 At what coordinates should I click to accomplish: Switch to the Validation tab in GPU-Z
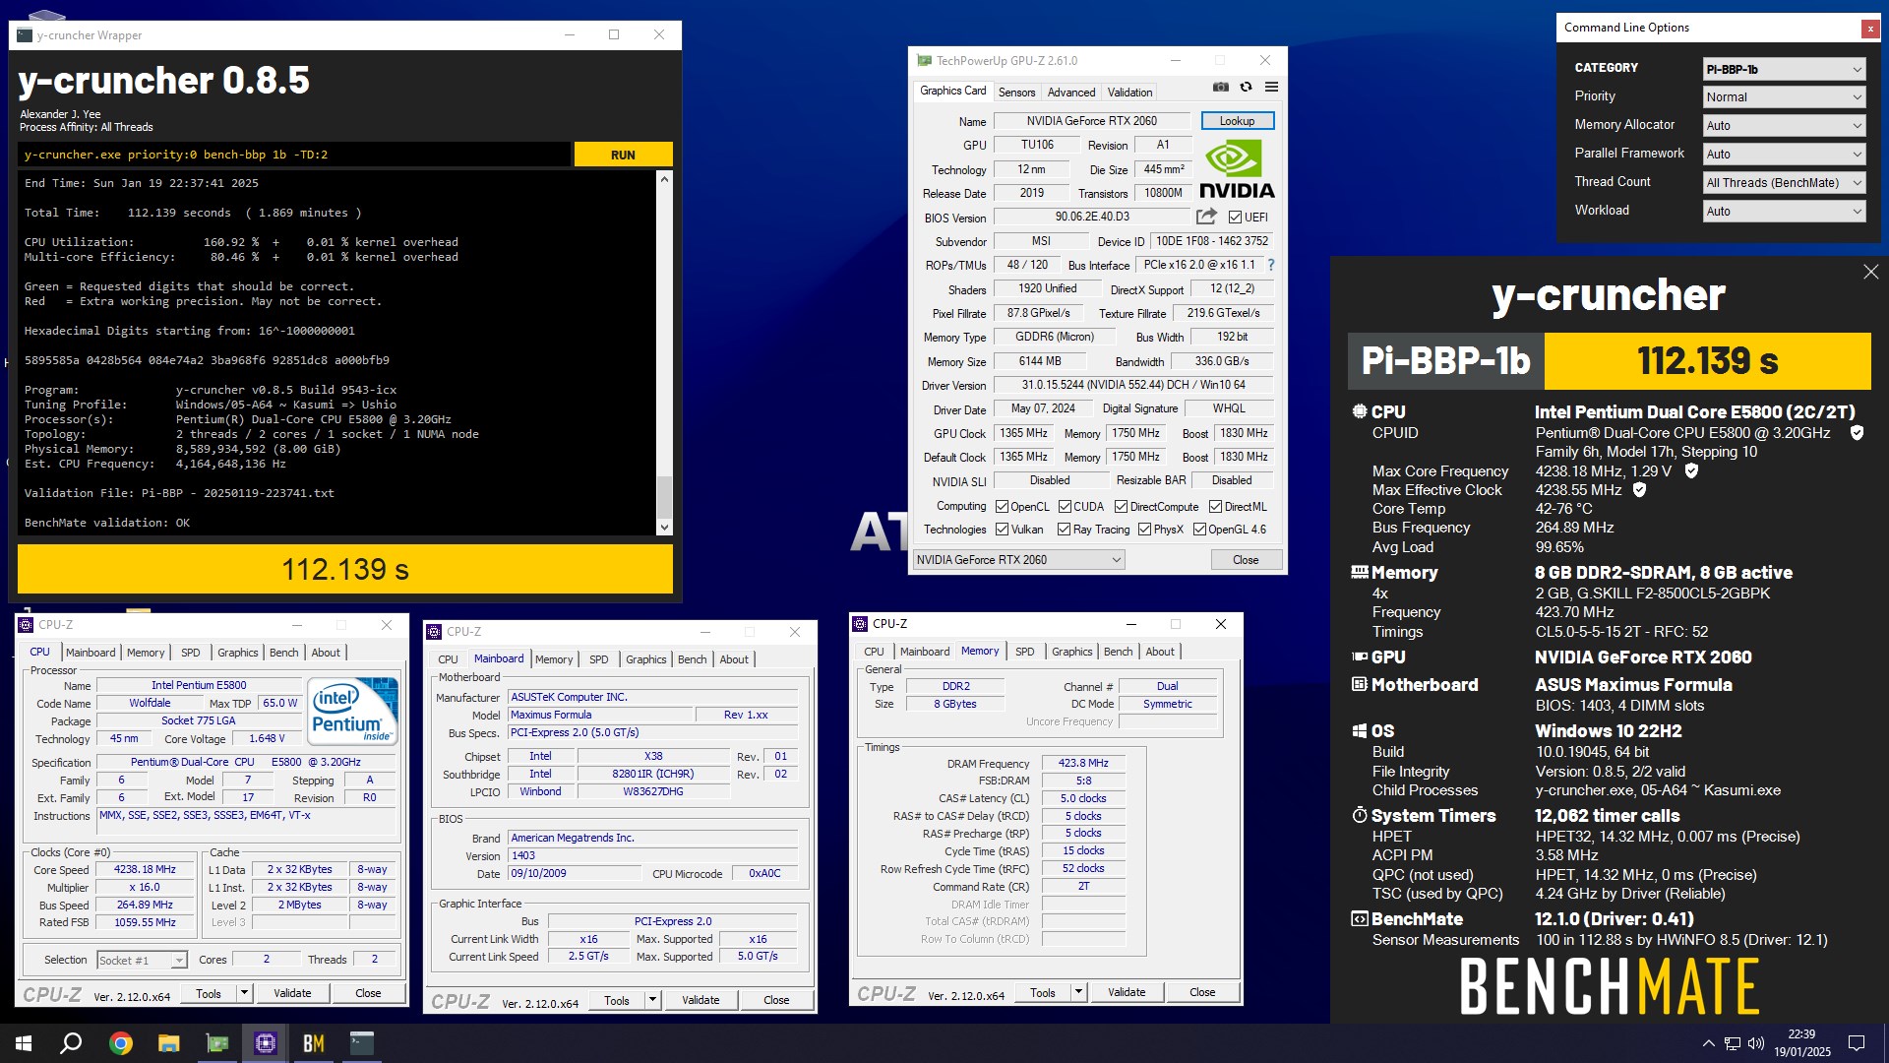1129,93
